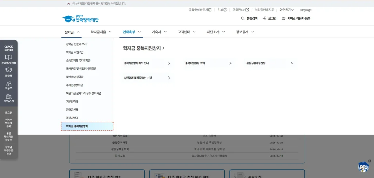
Task: Click 로그인 in the quick menu
Action: click(9, 112)
